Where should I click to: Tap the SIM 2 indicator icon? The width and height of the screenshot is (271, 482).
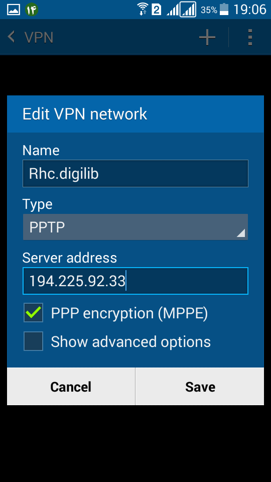[x=157, y=10]
